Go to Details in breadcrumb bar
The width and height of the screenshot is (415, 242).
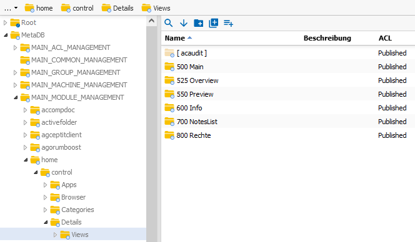coord(117,8)
